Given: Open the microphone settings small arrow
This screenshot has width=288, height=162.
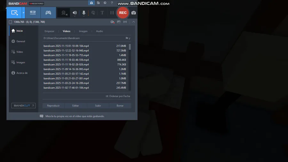Looking at the screenshot, I should pyautogui.click(x=84, y=16).
